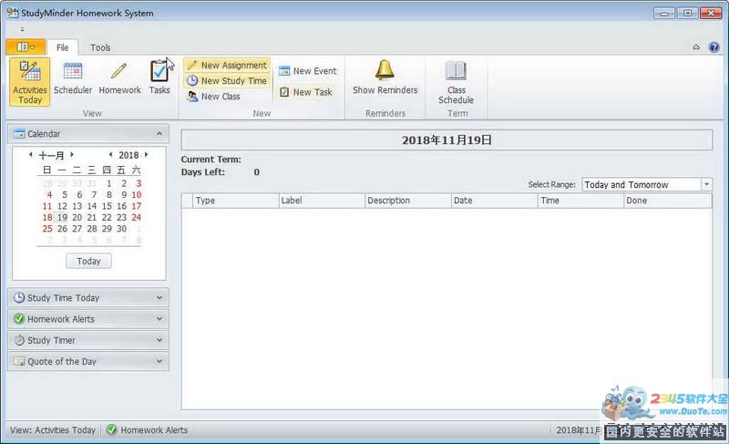This screenshot has width=729, height=444.
Task: Add a New Class
Action: [214, 97]
